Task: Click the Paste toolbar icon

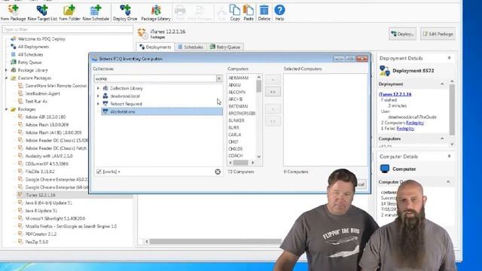Action: point(249,10)
